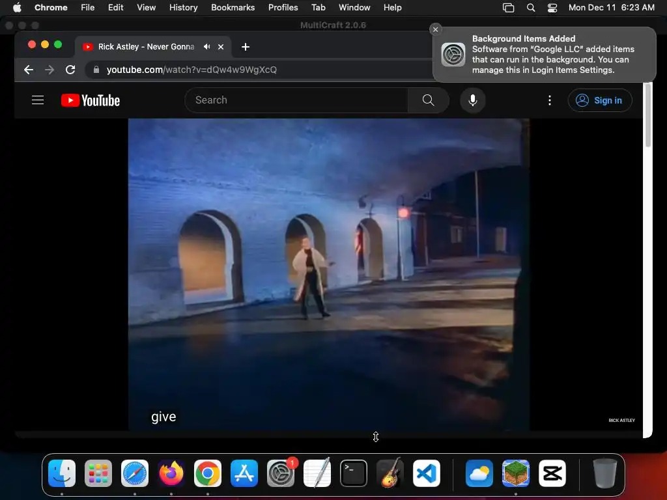Open the Apple menu
Viewport: 667px width, 500px height.
pyautogui.click(x=17, y=7)
